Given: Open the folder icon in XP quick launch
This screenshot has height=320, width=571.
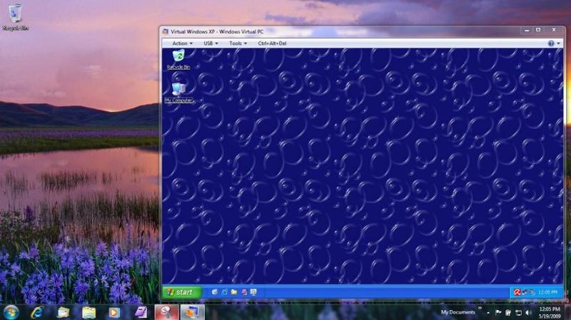Looking at the screenshot, I should pos(234,292).
